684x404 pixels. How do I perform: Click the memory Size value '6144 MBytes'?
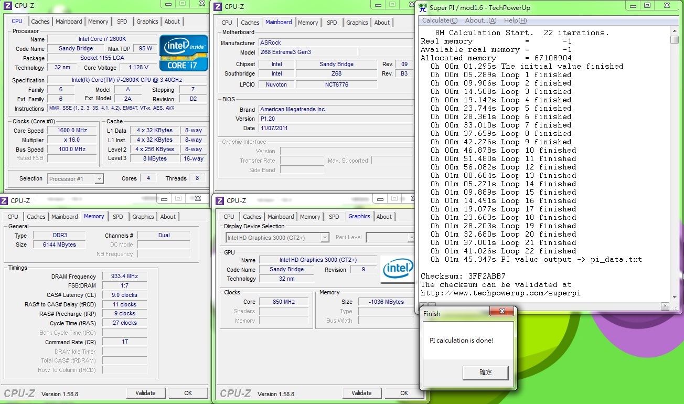coord(60,245)
